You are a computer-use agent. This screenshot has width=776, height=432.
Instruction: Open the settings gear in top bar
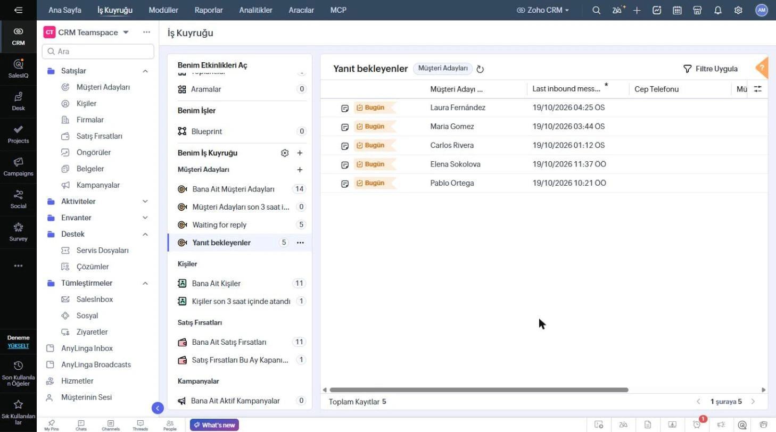tap(738, 10)
